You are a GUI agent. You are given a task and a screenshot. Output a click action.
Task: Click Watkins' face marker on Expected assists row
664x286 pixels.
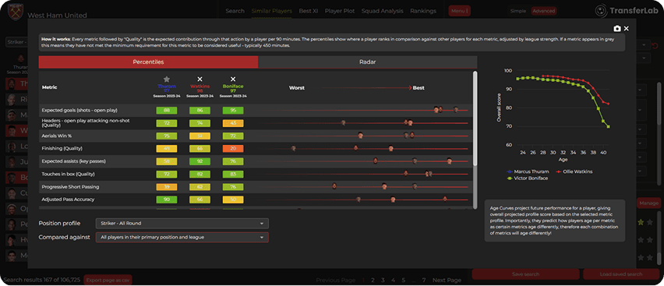(450, 161)
